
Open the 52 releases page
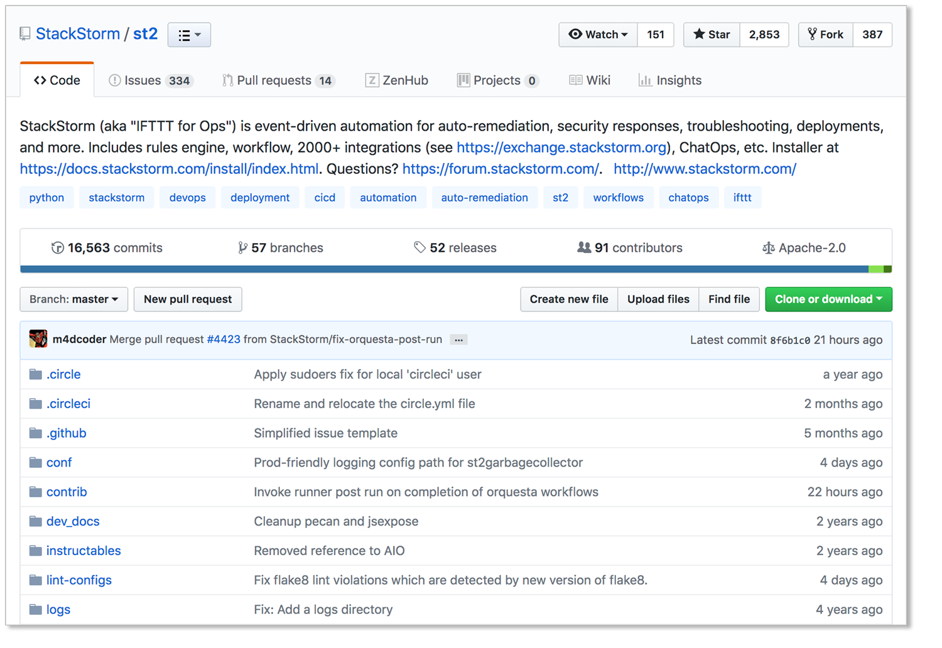pyautogui.click(x=455, y=248)
